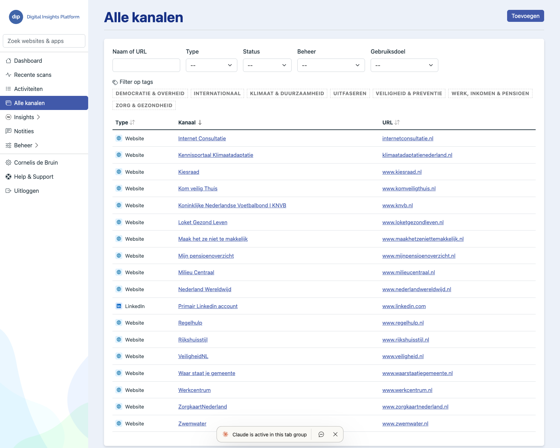Click globe icon in Zwemwater row

pyautogui.click(x=119, y=423)
